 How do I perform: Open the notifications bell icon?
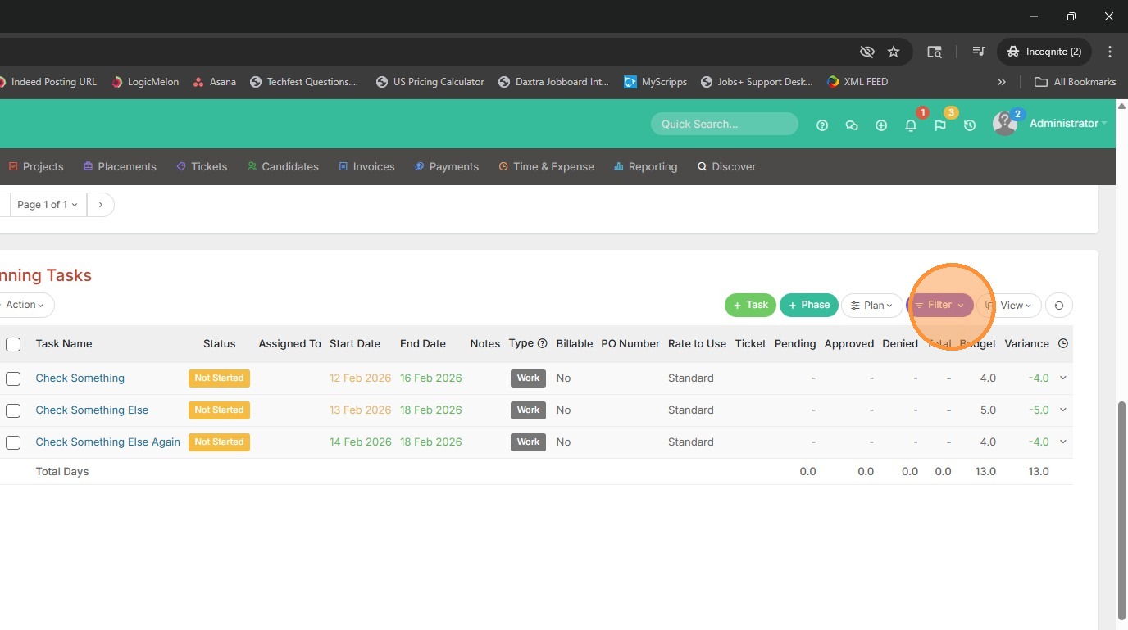coord(911,125)
